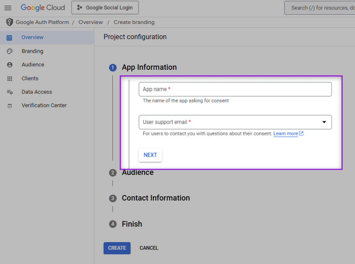Open the hamburger navigation menu
355x264 pixels.
tap(8, 8)
